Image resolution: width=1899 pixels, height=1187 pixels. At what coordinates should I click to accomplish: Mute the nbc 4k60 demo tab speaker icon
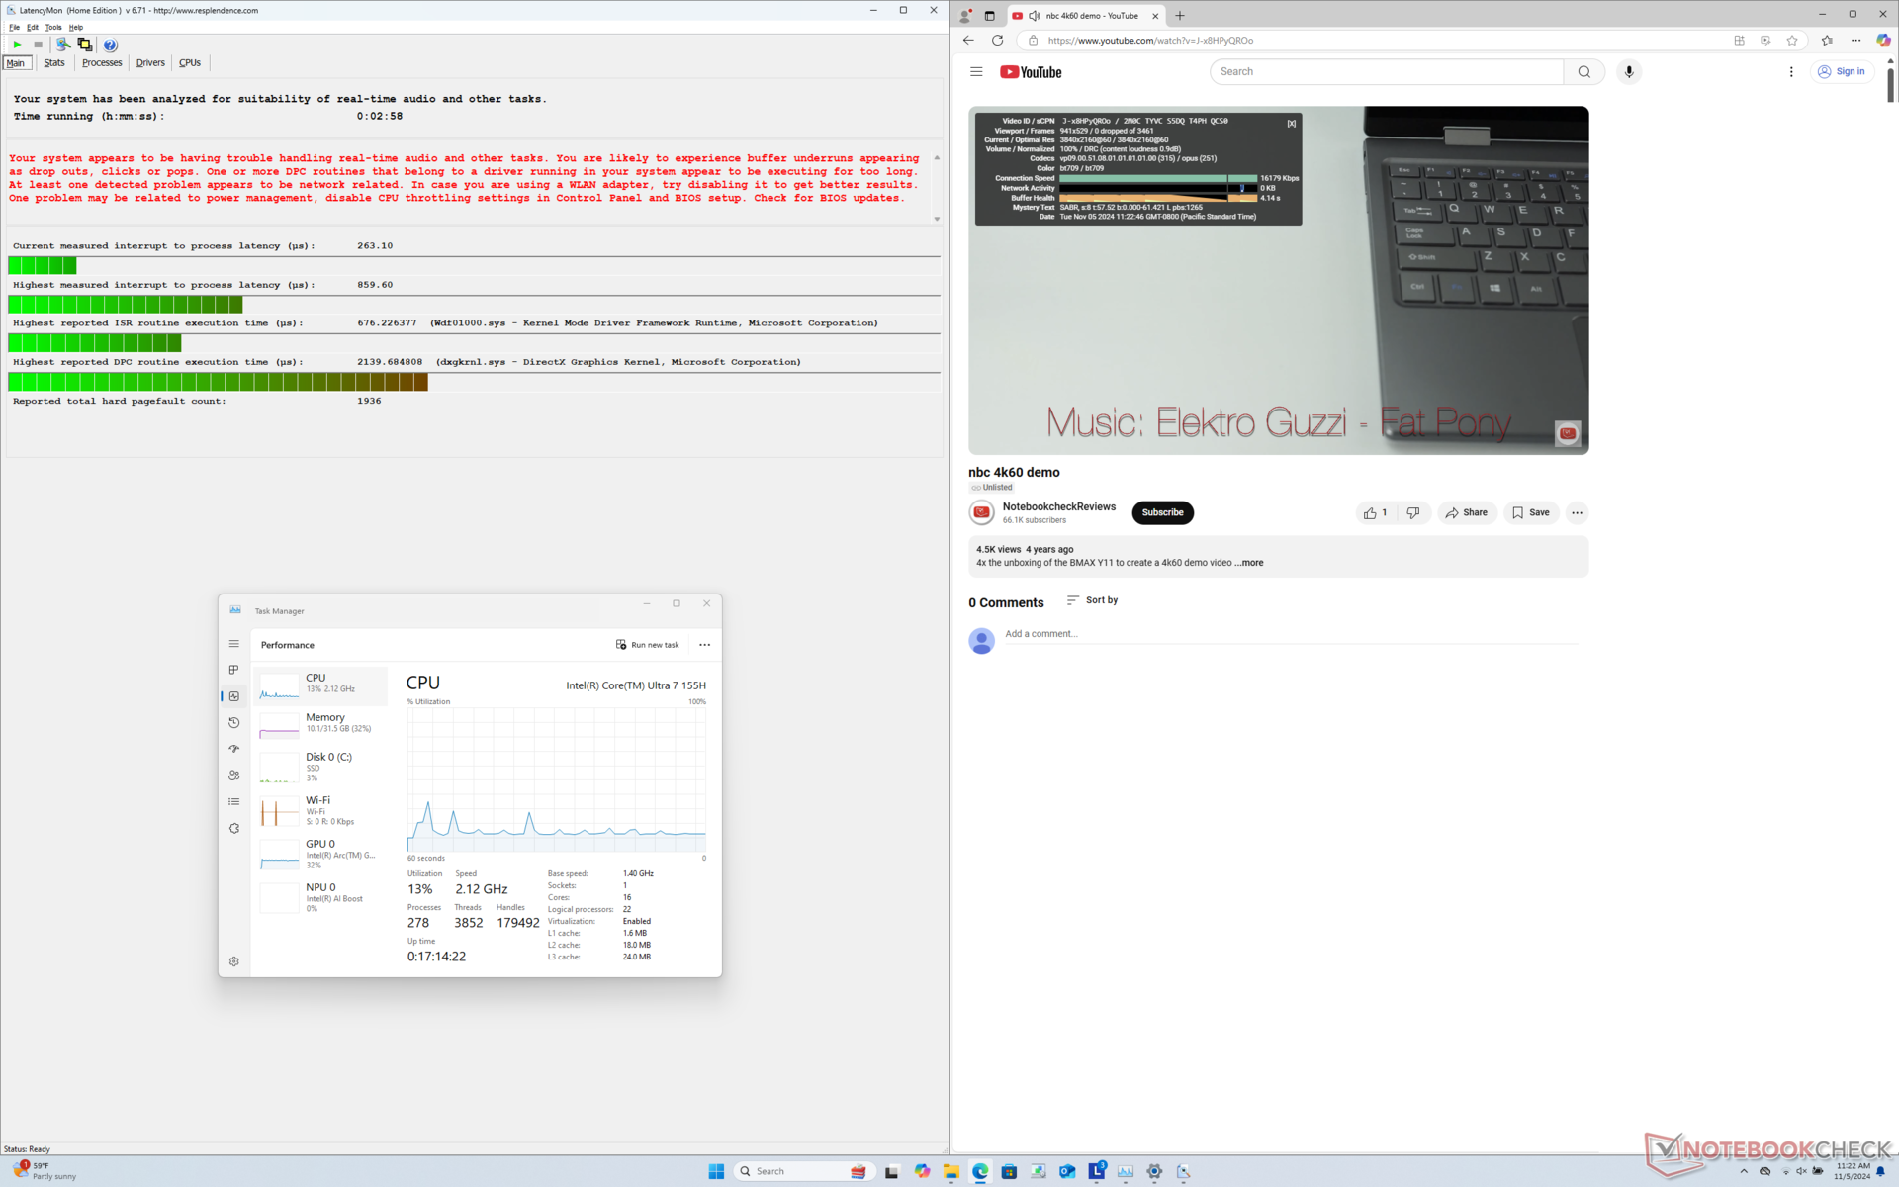click(x=1034, y=16)
